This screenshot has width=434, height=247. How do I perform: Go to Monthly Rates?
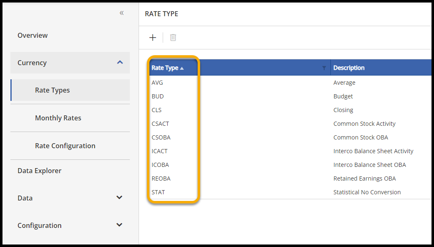click(x=58, y=118)
